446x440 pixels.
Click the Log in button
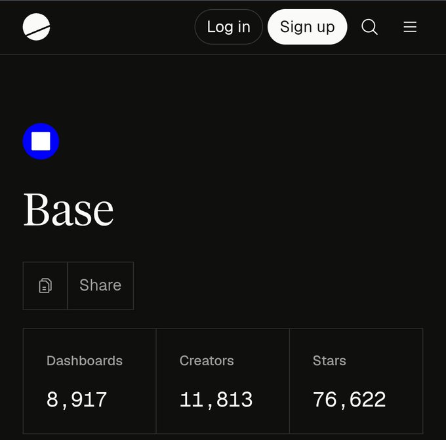[x=229, y=27]
